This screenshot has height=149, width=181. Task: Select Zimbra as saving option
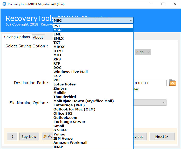pyautogui.click(x=93, y=89)
